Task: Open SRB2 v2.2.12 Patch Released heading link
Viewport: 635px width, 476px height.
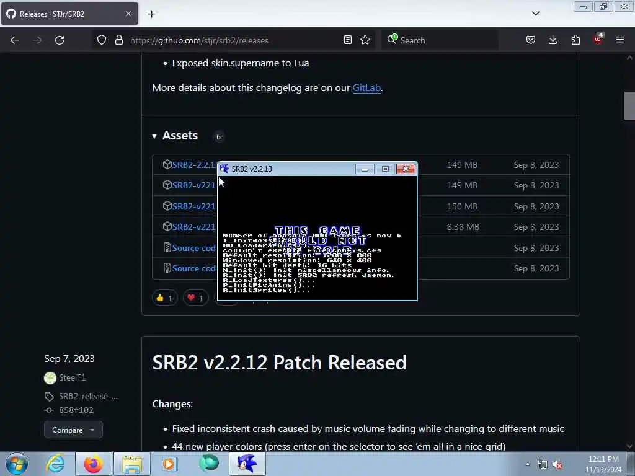Action: [x=280, y=362]
